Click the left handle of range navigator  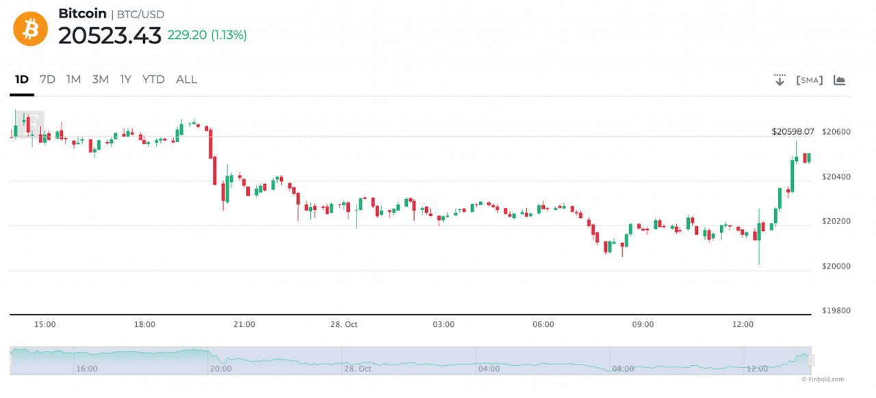[x=10, y=360]
